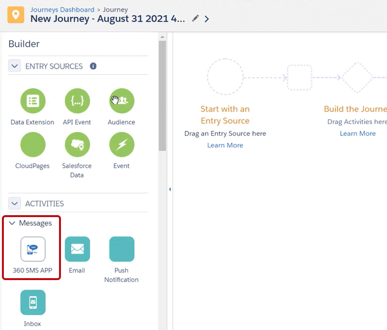The image size is (387, 330).
Task: Open the Entry Sources info icon
Action: [93, 66]
